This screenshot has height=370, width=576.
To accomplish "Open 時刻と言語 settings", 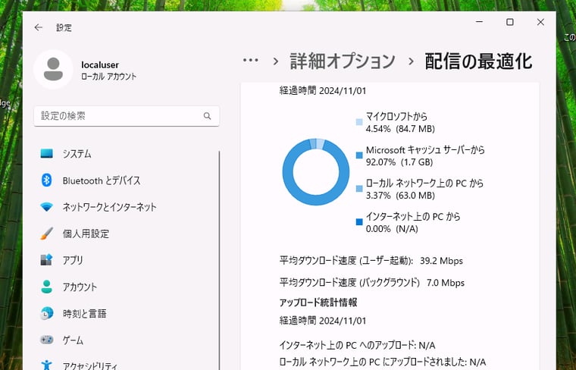I will (x=126, y=313).
